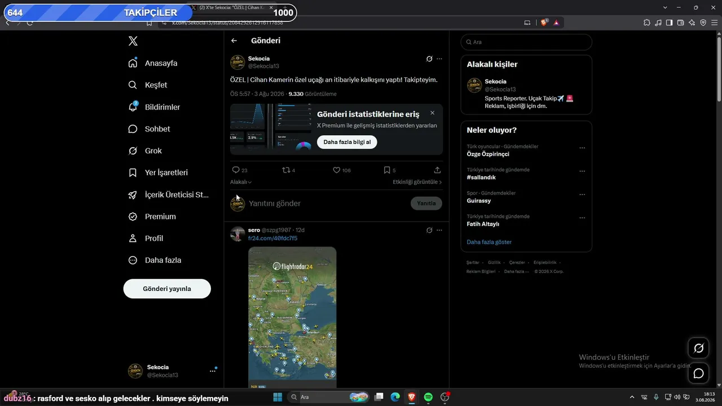Focus the Ara search box on X
Viewport: 722px width, 406px height.
coord(526,42)
